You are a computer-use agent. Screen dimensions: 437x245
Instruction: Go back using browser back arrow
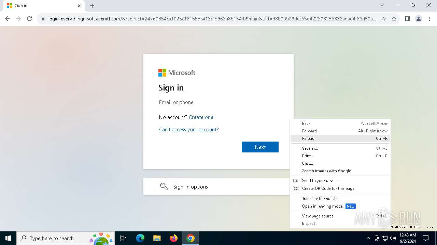click(x=8, y=19)
